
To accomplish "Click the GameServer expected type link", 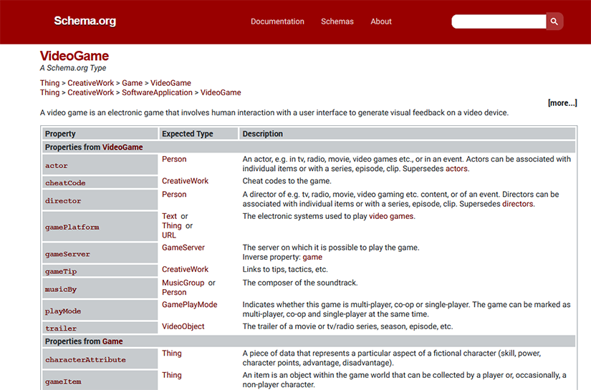I will click(x=183, y=248).
